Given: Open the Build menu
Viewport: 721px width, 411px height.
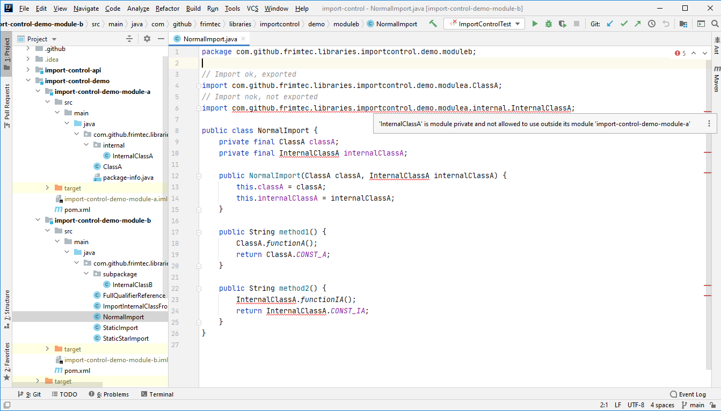Looking at the screenshot, I should [x=194, y=9].
